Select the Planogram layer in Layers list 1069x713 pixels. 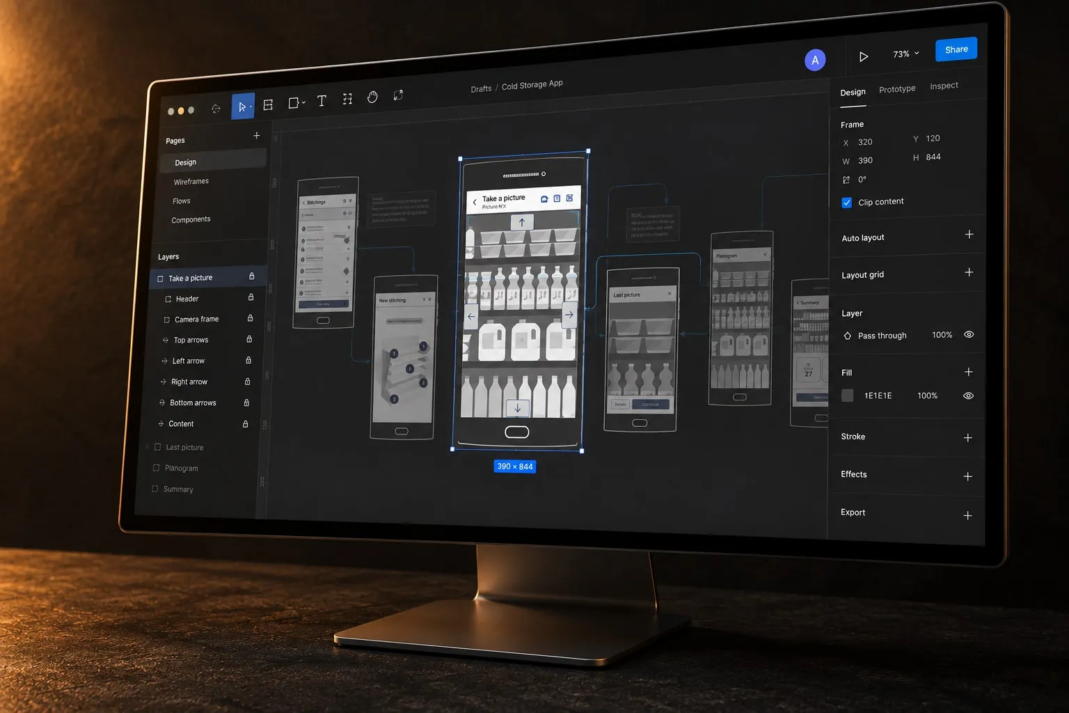click(181, 469)
